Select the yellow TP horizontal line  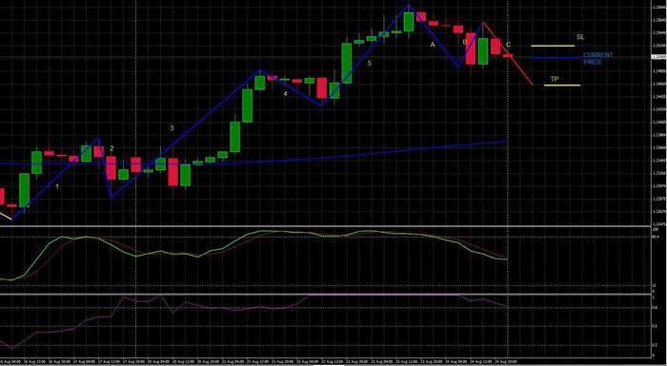pyautogui.click(x=562, y=86)
